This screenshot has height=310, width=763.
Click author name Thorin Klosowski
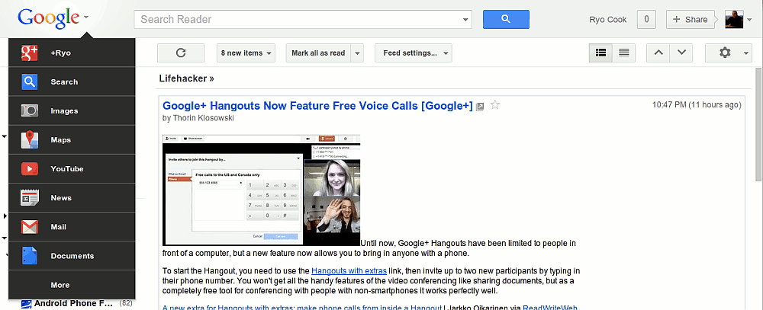(204, 117)
